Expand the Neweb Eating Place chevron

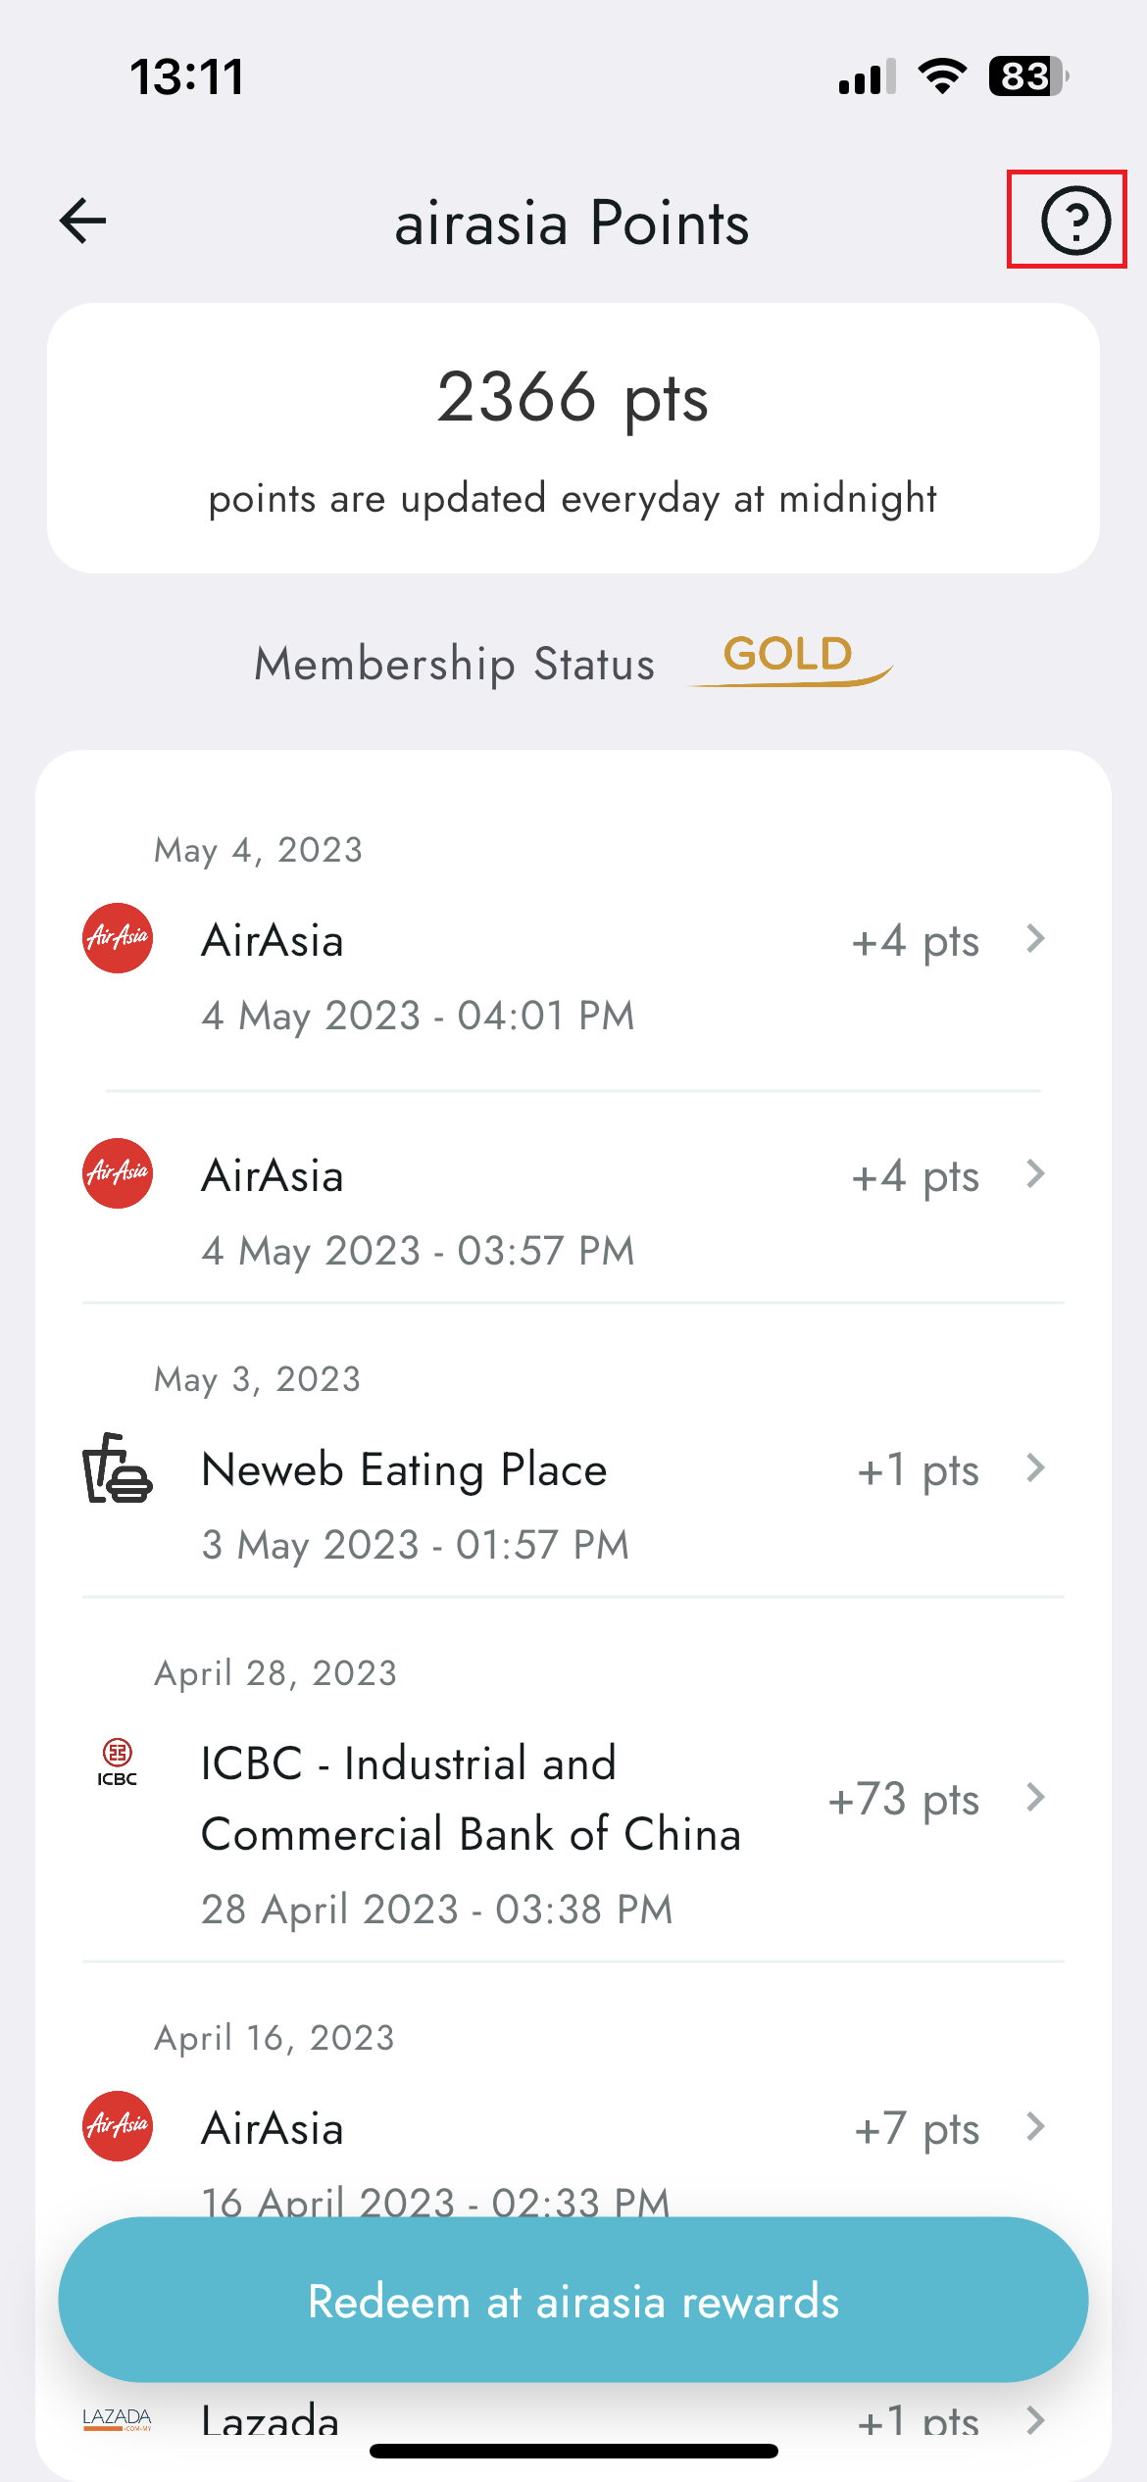pyautogui.click(x=1035, y=1467)
